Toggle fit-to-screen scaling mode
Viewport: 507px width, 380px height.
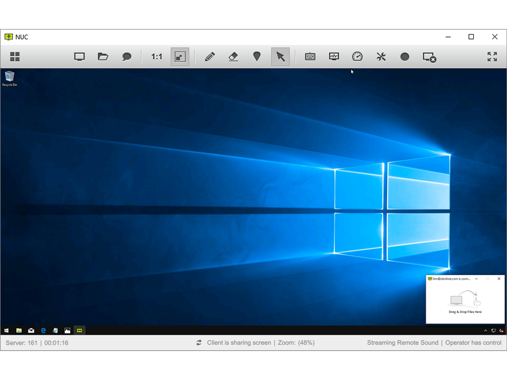click(180, 56)
